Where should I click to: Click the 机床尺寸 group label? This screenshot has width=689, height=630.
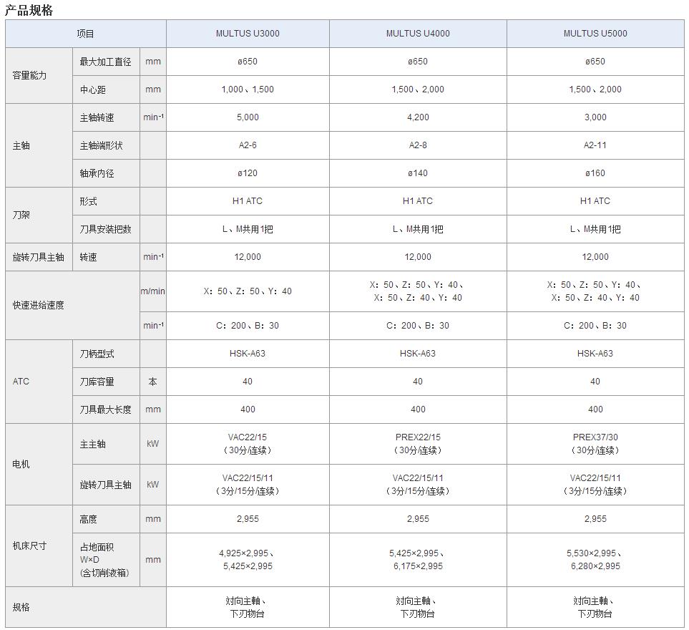click(29, 546)
